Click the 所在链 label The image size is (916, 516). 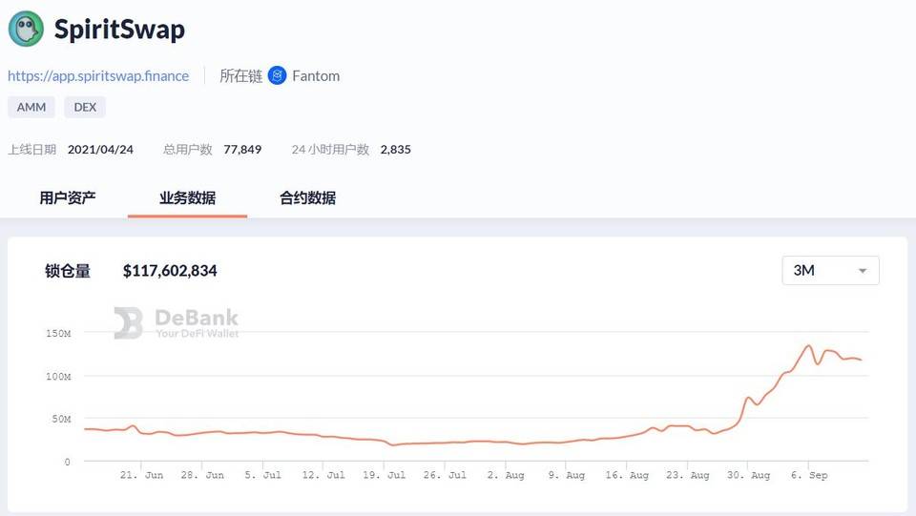coord(240,76)
